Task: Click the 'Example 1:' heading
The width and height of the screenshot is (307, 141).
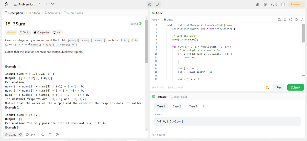Action: (13, 67)
